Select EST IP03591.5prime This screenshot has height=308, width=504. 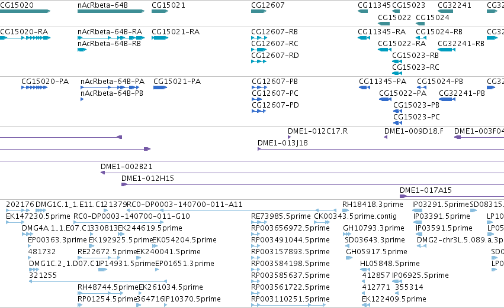click(444, 228)
